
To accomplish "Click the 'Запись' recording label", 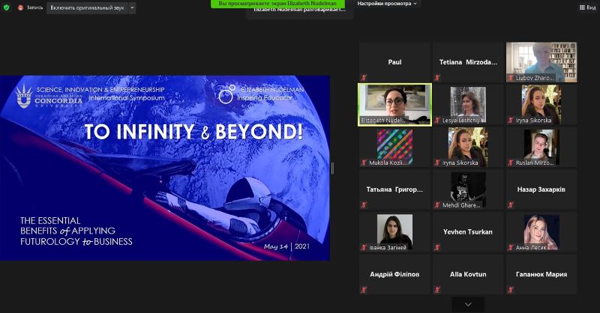I will tap(34, 7).
